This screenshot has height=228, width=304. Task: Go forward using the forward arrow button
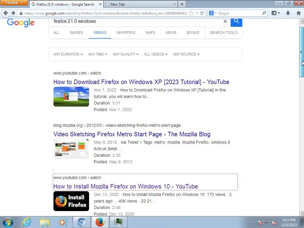[13, 13]
